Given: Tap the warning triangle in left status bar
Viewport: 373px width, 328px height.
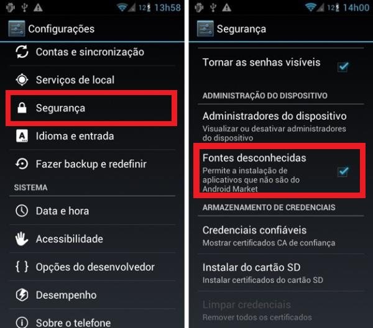Looking at the screenshot, I should [38, 7].
